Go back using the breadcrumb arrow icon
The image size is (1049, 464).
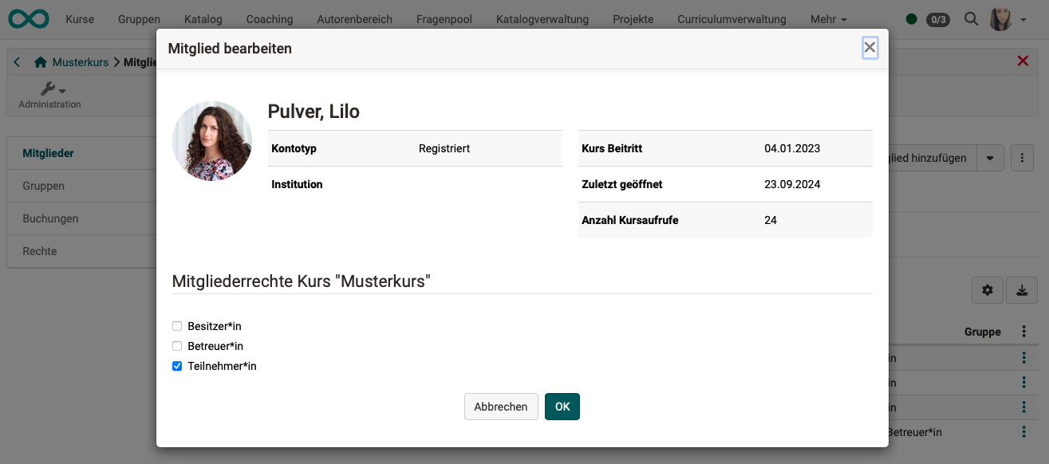(17, 61)
